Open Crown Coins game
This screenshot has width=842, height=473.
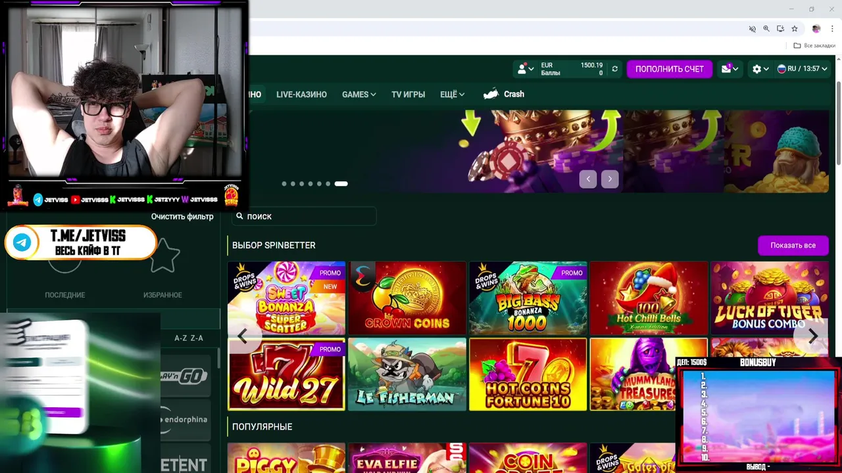[x=407, y=298]
